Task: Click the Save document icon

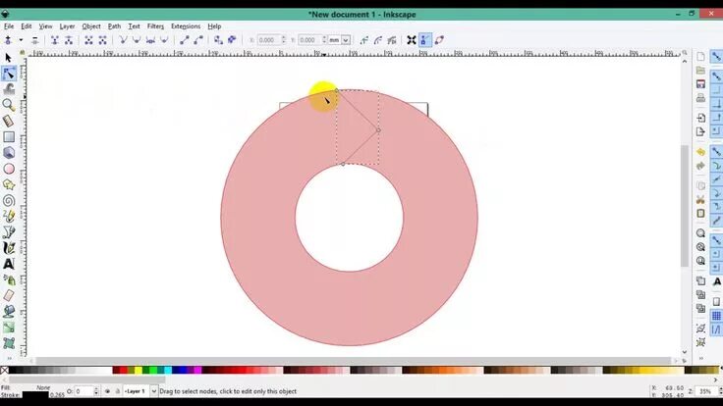Action: click(700, 84)
